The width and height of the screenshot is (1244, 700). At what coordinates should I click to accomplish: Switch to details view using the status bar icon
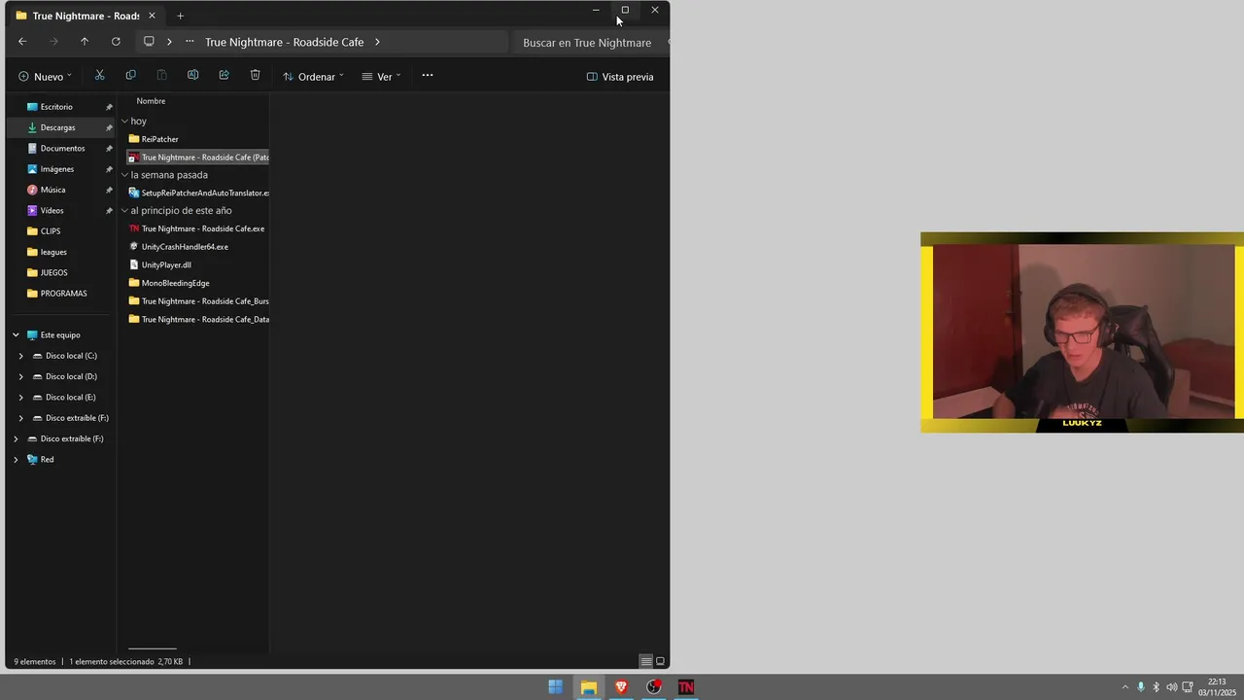(646, 661)
